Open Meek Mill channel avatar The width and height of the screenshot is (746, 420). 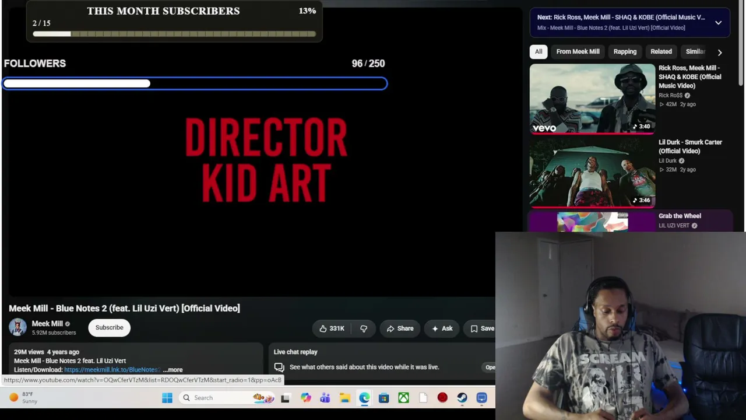[17, 327]
